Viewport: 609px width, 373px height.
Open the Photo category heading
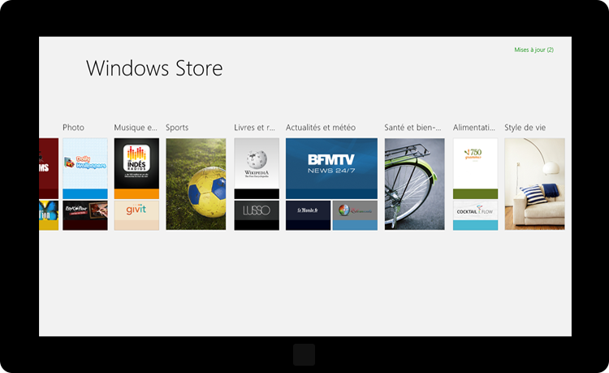(x=73, y=128)
